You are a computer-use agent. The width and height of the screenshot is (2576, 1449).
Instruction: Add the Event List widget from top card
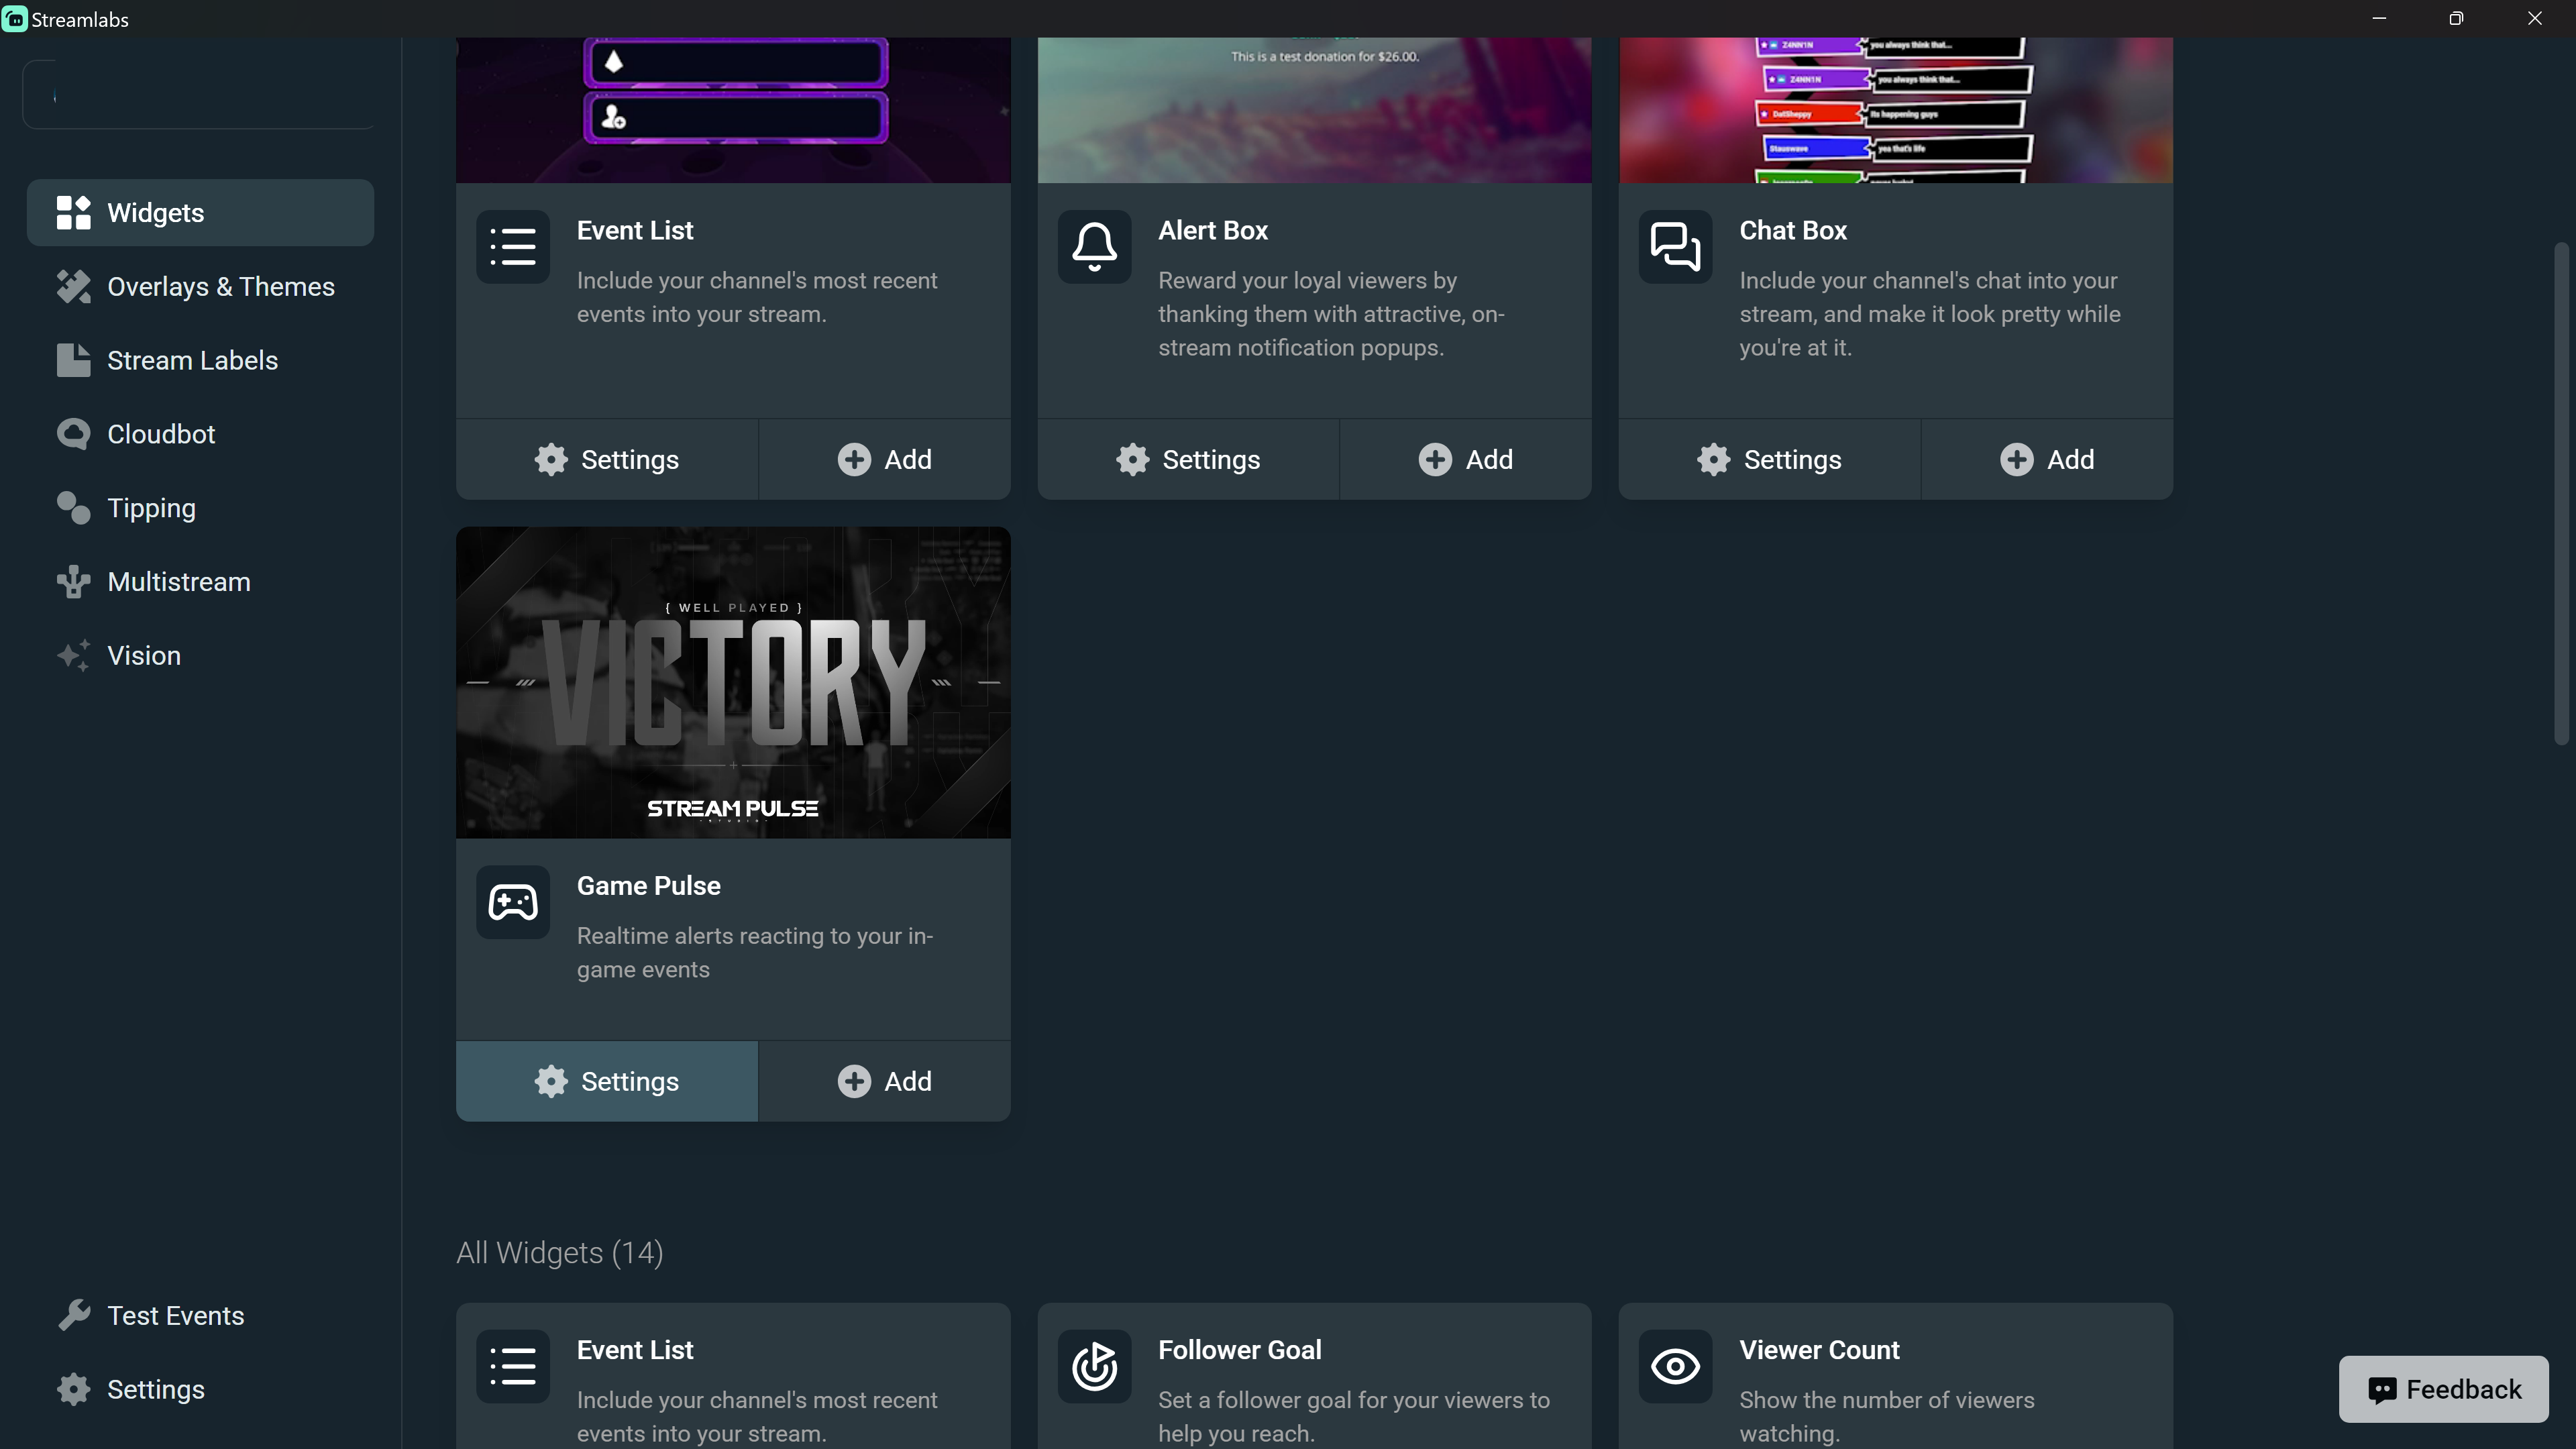(885, 459)
